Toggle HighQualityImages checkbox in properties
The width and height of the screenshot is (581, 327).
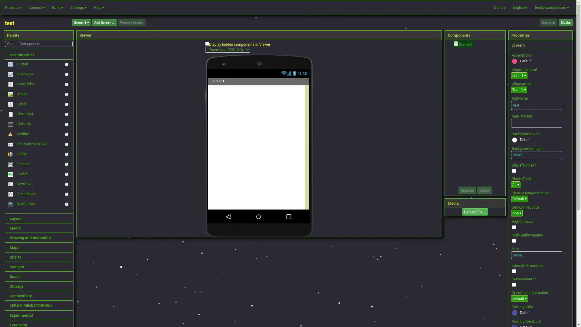(x=514, y=241)
